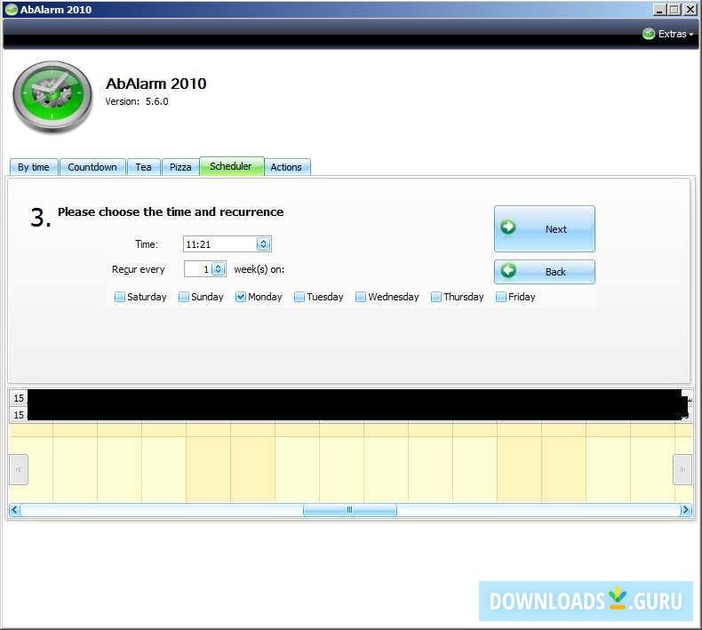Image resolution: width=702 pixels, height=630 pixels.
Task: Click the timeline scrollbar right arrow
Action: point(685,510)
